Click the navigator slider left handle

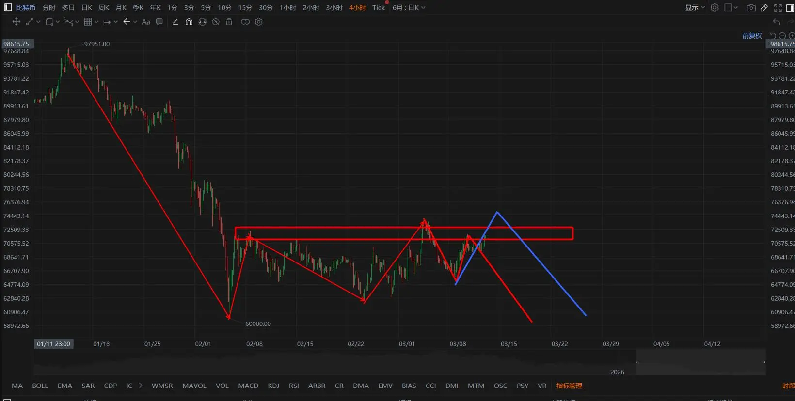pos(637,362)
